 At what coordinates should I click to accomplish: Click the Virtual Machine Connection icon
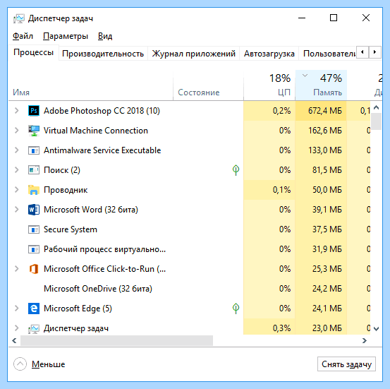pos(34,131)
